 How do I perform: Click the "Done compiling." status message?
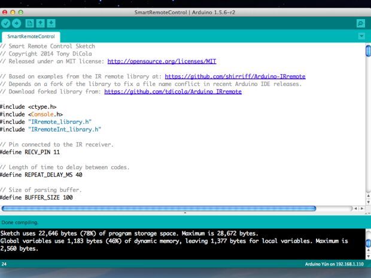pos(20,222)
